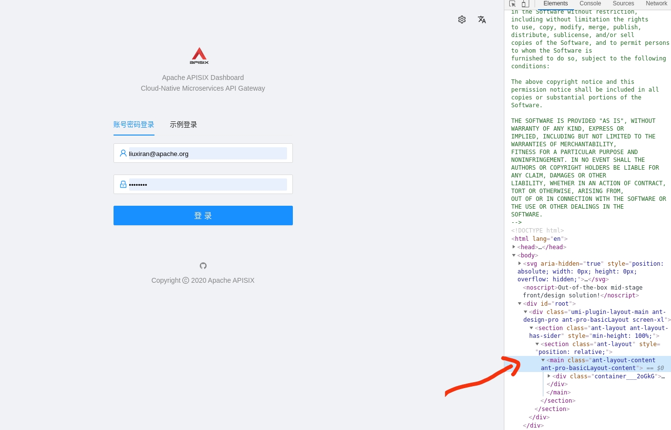This screenshot has width=671, height=430.
Task: Switch to the 示例登录 tab
Action: 184,125
